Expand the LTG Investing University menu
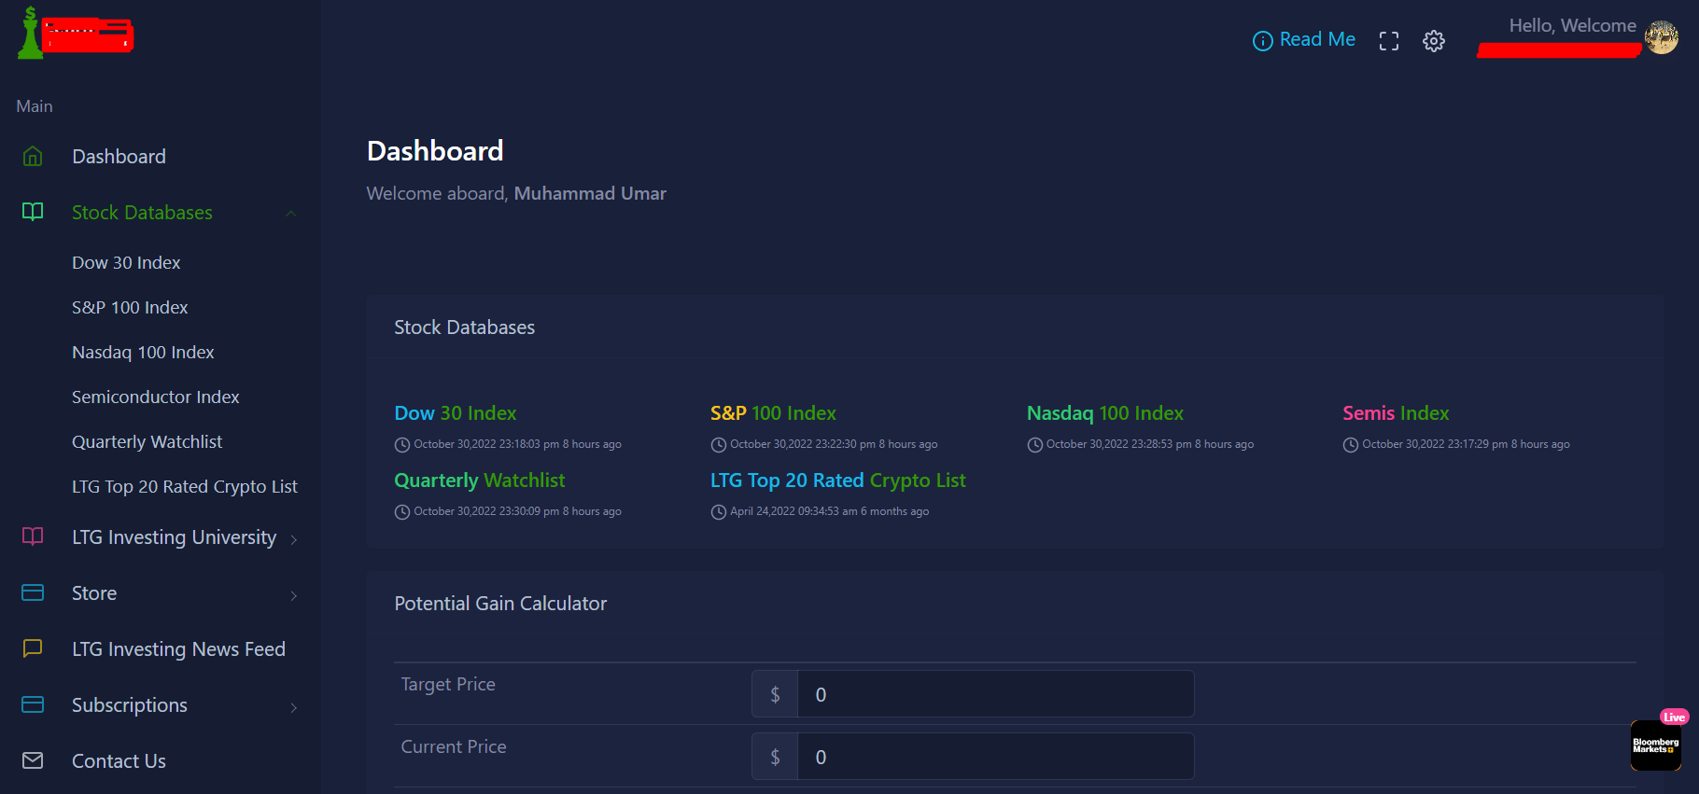Viewport: 1699px width, 794px height. pos(294,539)
